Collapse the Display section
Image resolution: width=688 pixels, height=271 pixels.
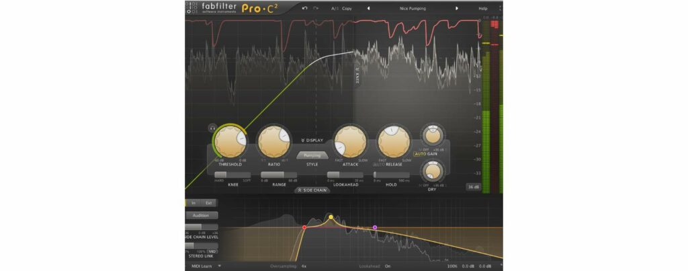[312, 141]
